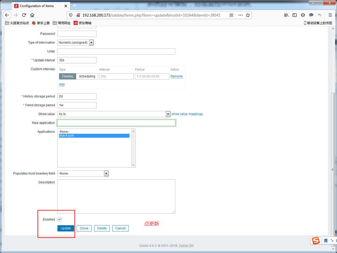Open the 火狐官方站点 bookmarks folder
This screenshot has height=253, width=337.
click(x=17, y=23)
